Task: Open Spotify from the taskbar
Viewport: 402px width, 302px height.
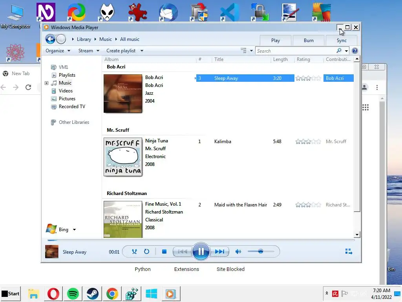Action: [73, 293]
